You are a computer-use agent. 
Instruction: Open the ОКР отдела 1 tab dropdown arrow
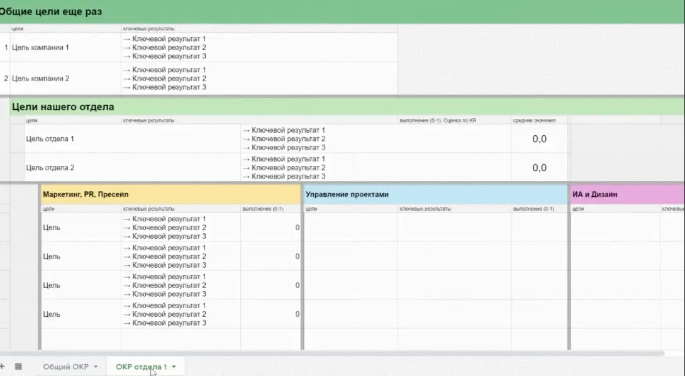pos(174,367)
